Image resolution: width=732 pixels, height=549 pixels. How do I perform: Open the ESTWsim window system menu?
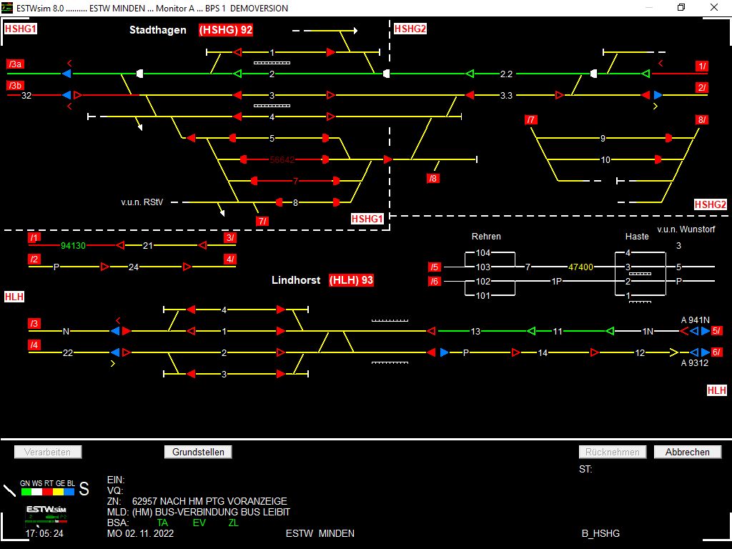point(6,8)
